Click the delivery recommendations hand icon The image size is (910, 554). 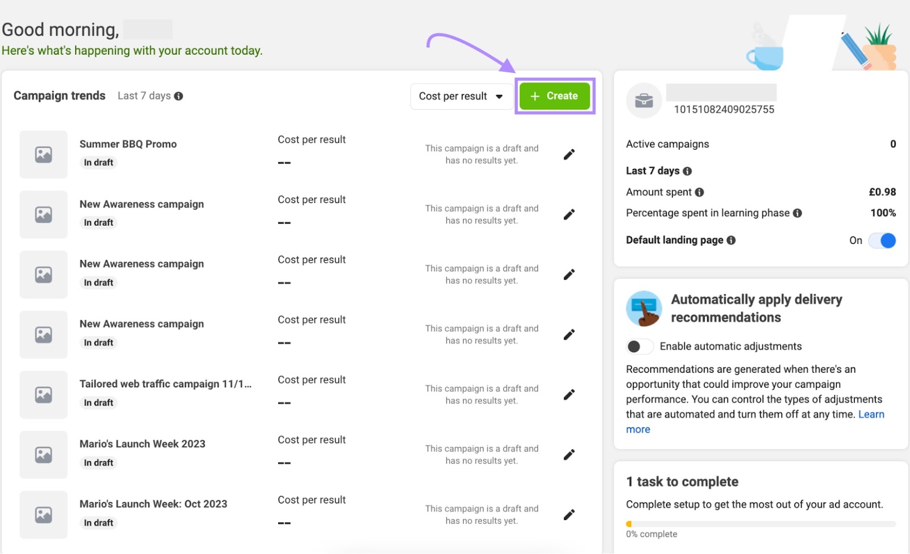643,308
